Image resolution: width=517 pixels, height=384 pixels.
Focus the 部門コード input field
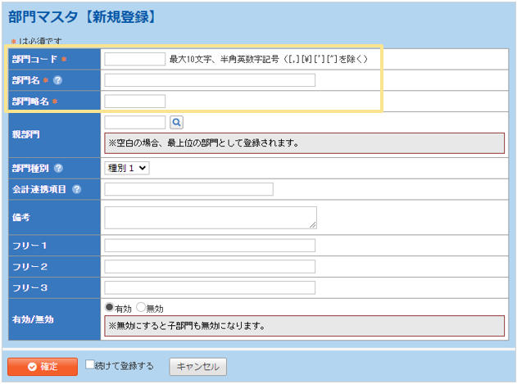pyautogui.click(x=135, y=59)
